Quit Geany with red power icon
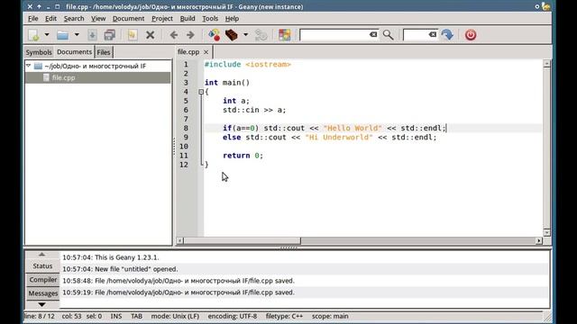This screenshot has width=577, height=324. (x=471, y=35)
